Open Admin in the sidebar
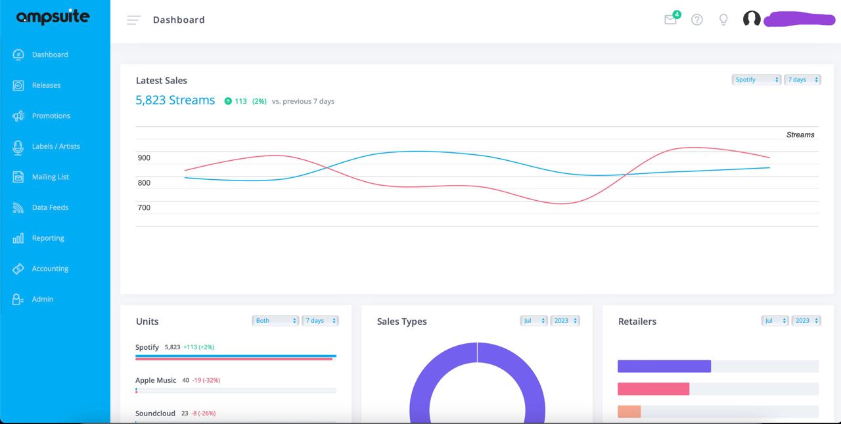The image size is (841, 424). coord(43,299)
